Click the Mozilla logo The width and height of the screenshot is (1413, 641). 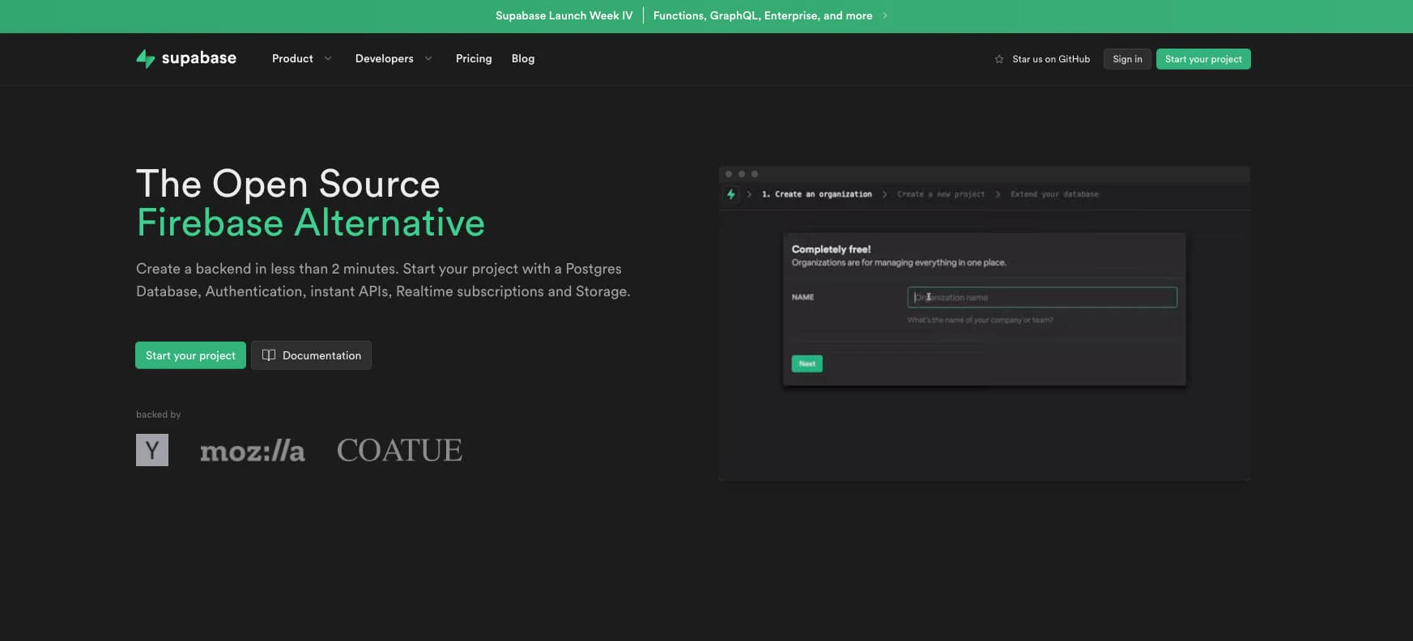coord(253,451)
